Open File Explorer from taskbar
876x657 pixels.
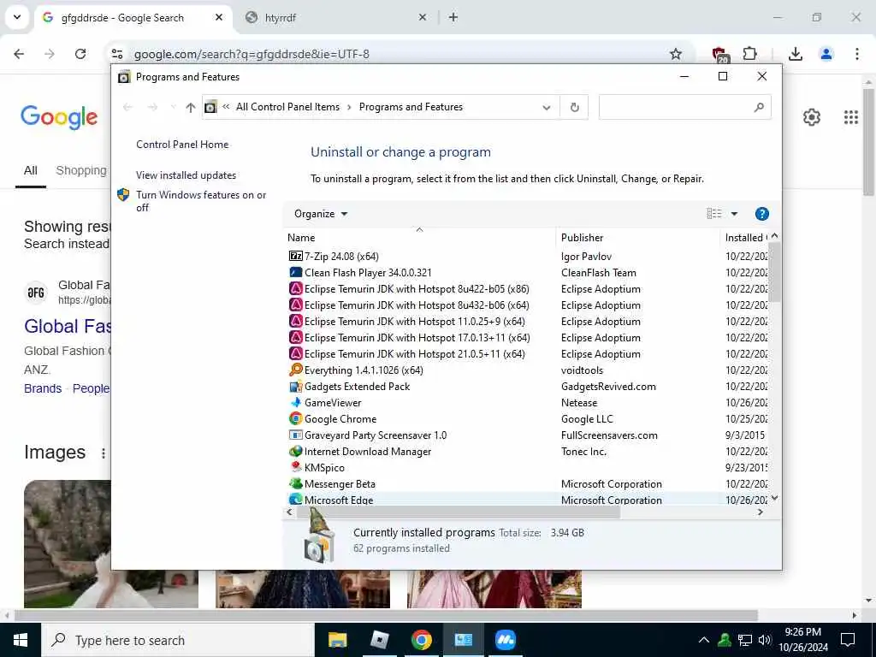pos(337,640)
